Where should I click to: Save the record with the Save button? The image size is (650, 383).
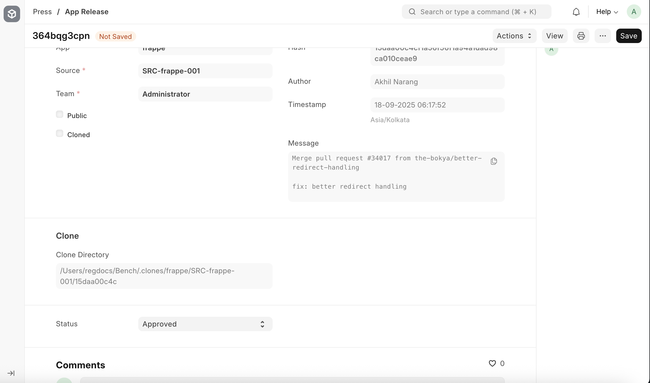[x=629, y=36]
